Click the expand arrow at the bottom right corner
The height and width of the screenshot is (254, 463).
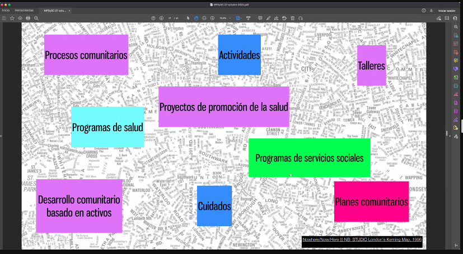(456, 245)
